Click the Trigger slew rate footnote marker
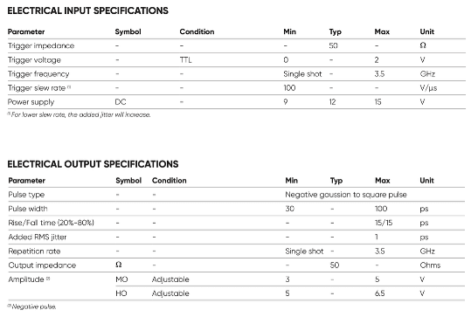 (x=69, y=86)
